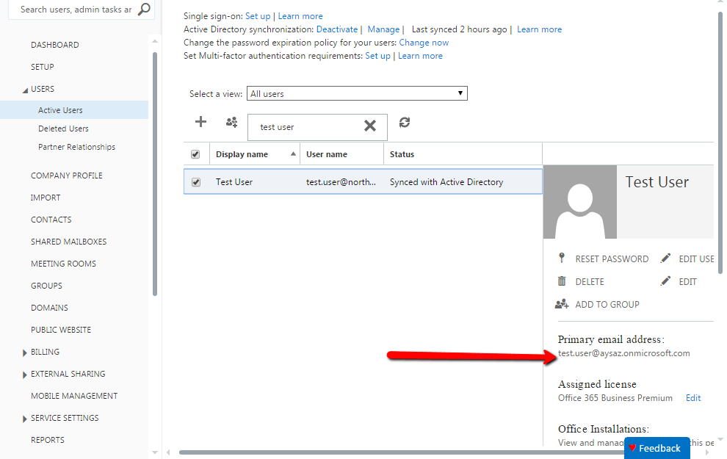727x459 pixels.
Task: Expand the BILLING section
Action: coord(44,352)
